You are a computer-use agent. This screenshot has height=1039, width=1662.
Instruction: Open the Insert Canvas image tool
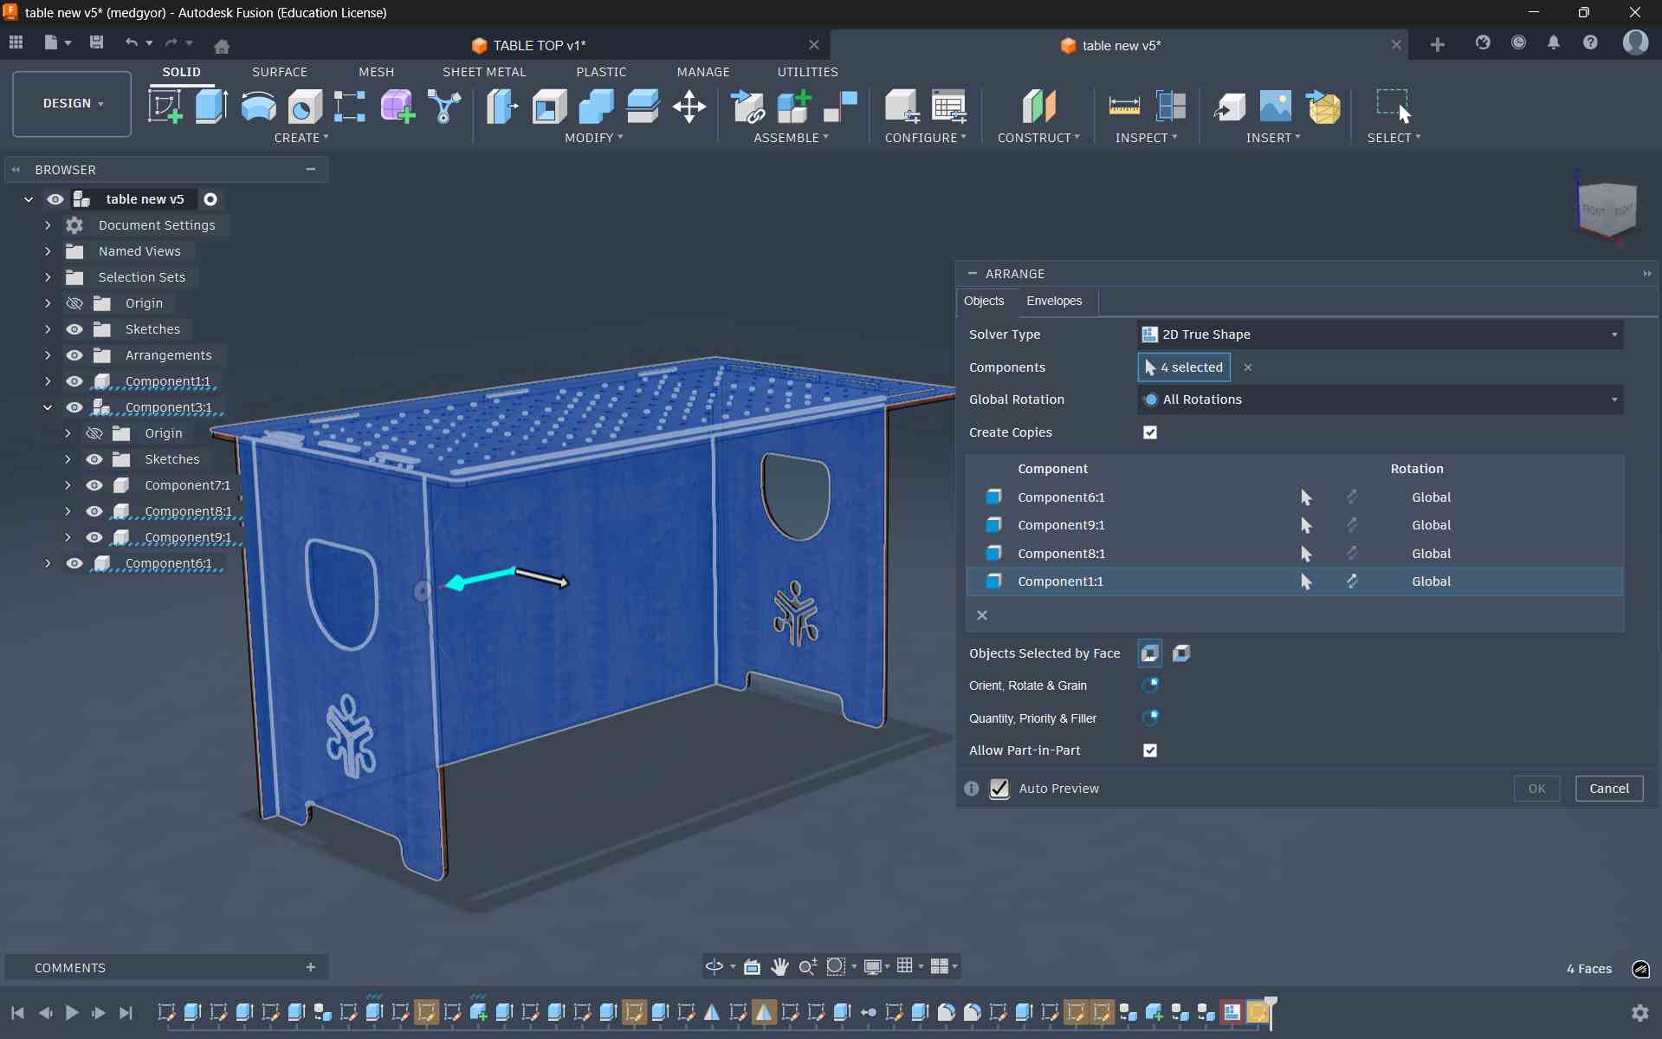point(1275,107)
